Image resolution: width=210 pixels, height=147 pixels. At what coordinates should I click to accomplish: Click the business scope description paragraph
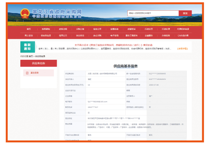[135, 126]
